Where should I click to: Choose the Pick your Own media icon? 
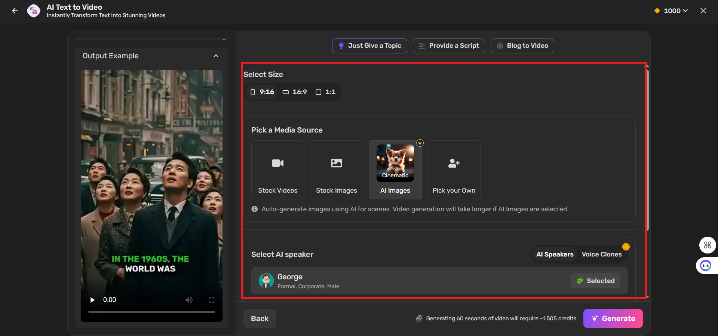click(453, 163)
